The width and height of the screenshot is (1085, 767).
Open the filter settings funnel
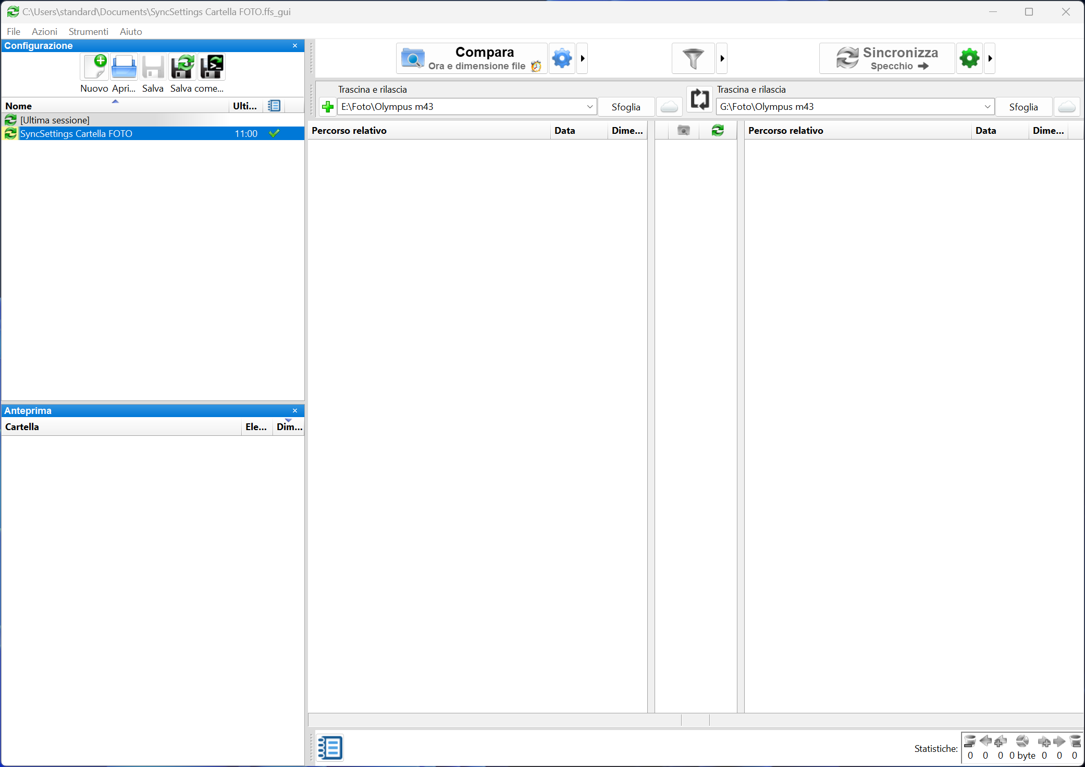(x=692, y=58)
